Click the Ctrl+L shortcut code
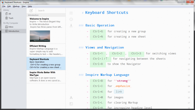This screenshot has width=195, height=110. coord(98,102)
